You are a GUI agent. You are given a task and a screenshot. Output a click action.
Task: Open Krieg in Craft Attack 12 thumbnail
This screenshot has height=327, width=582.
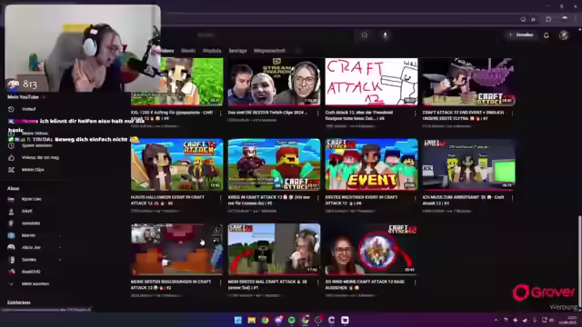[274, 164]
